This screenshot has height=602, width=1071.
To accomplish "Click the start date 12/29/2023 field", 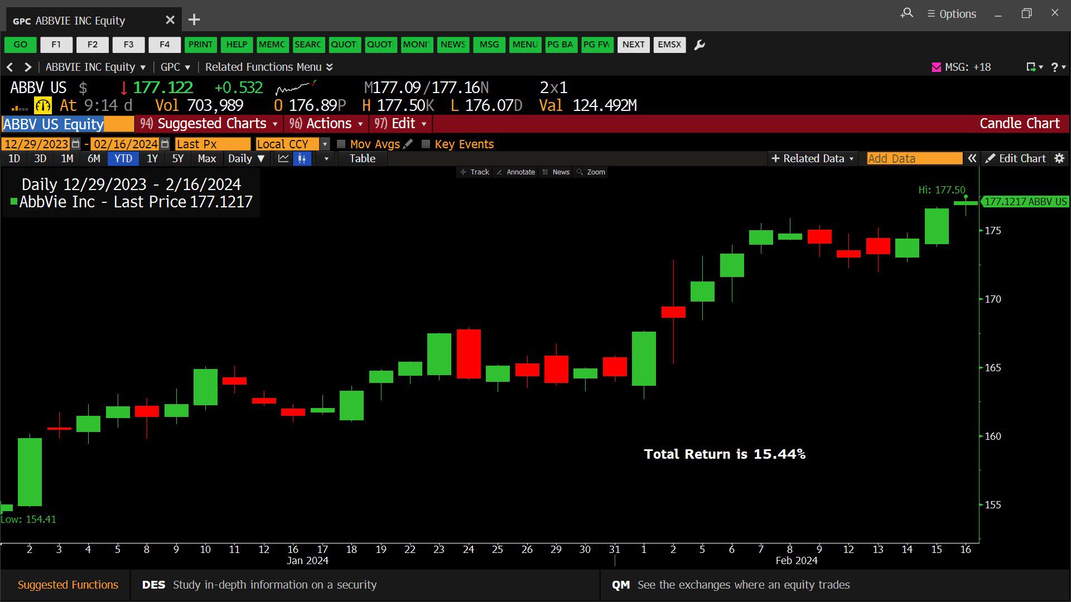I will tap(36, 144).
